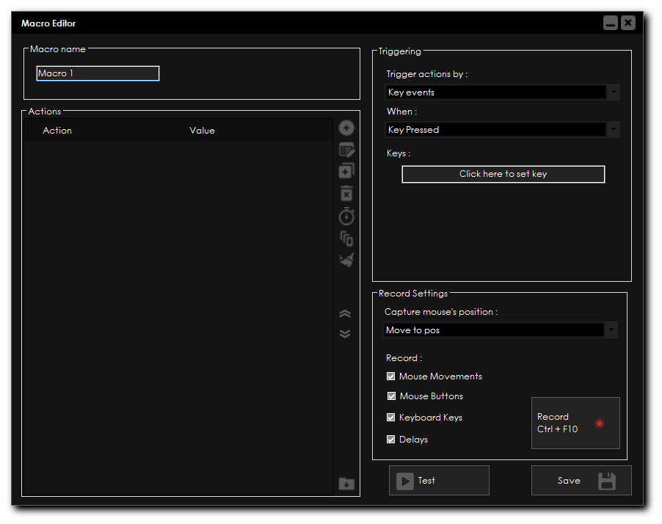Toggle the Delays checkbox
Viewport: 662px width, 524px height.
tap(390, 440)
